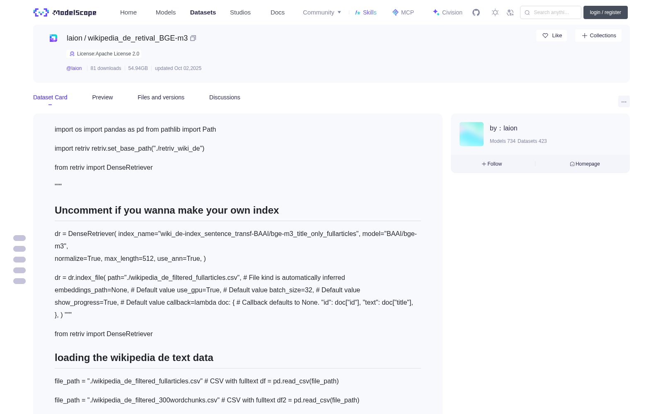Open Civision from the top bar
663x414 pixels.
[x=448, y=12]
